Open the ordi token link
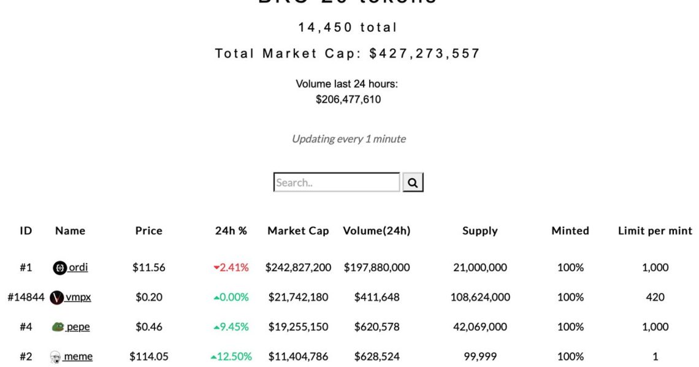Viewport: 699px width, 367px height. coord(78,267)
